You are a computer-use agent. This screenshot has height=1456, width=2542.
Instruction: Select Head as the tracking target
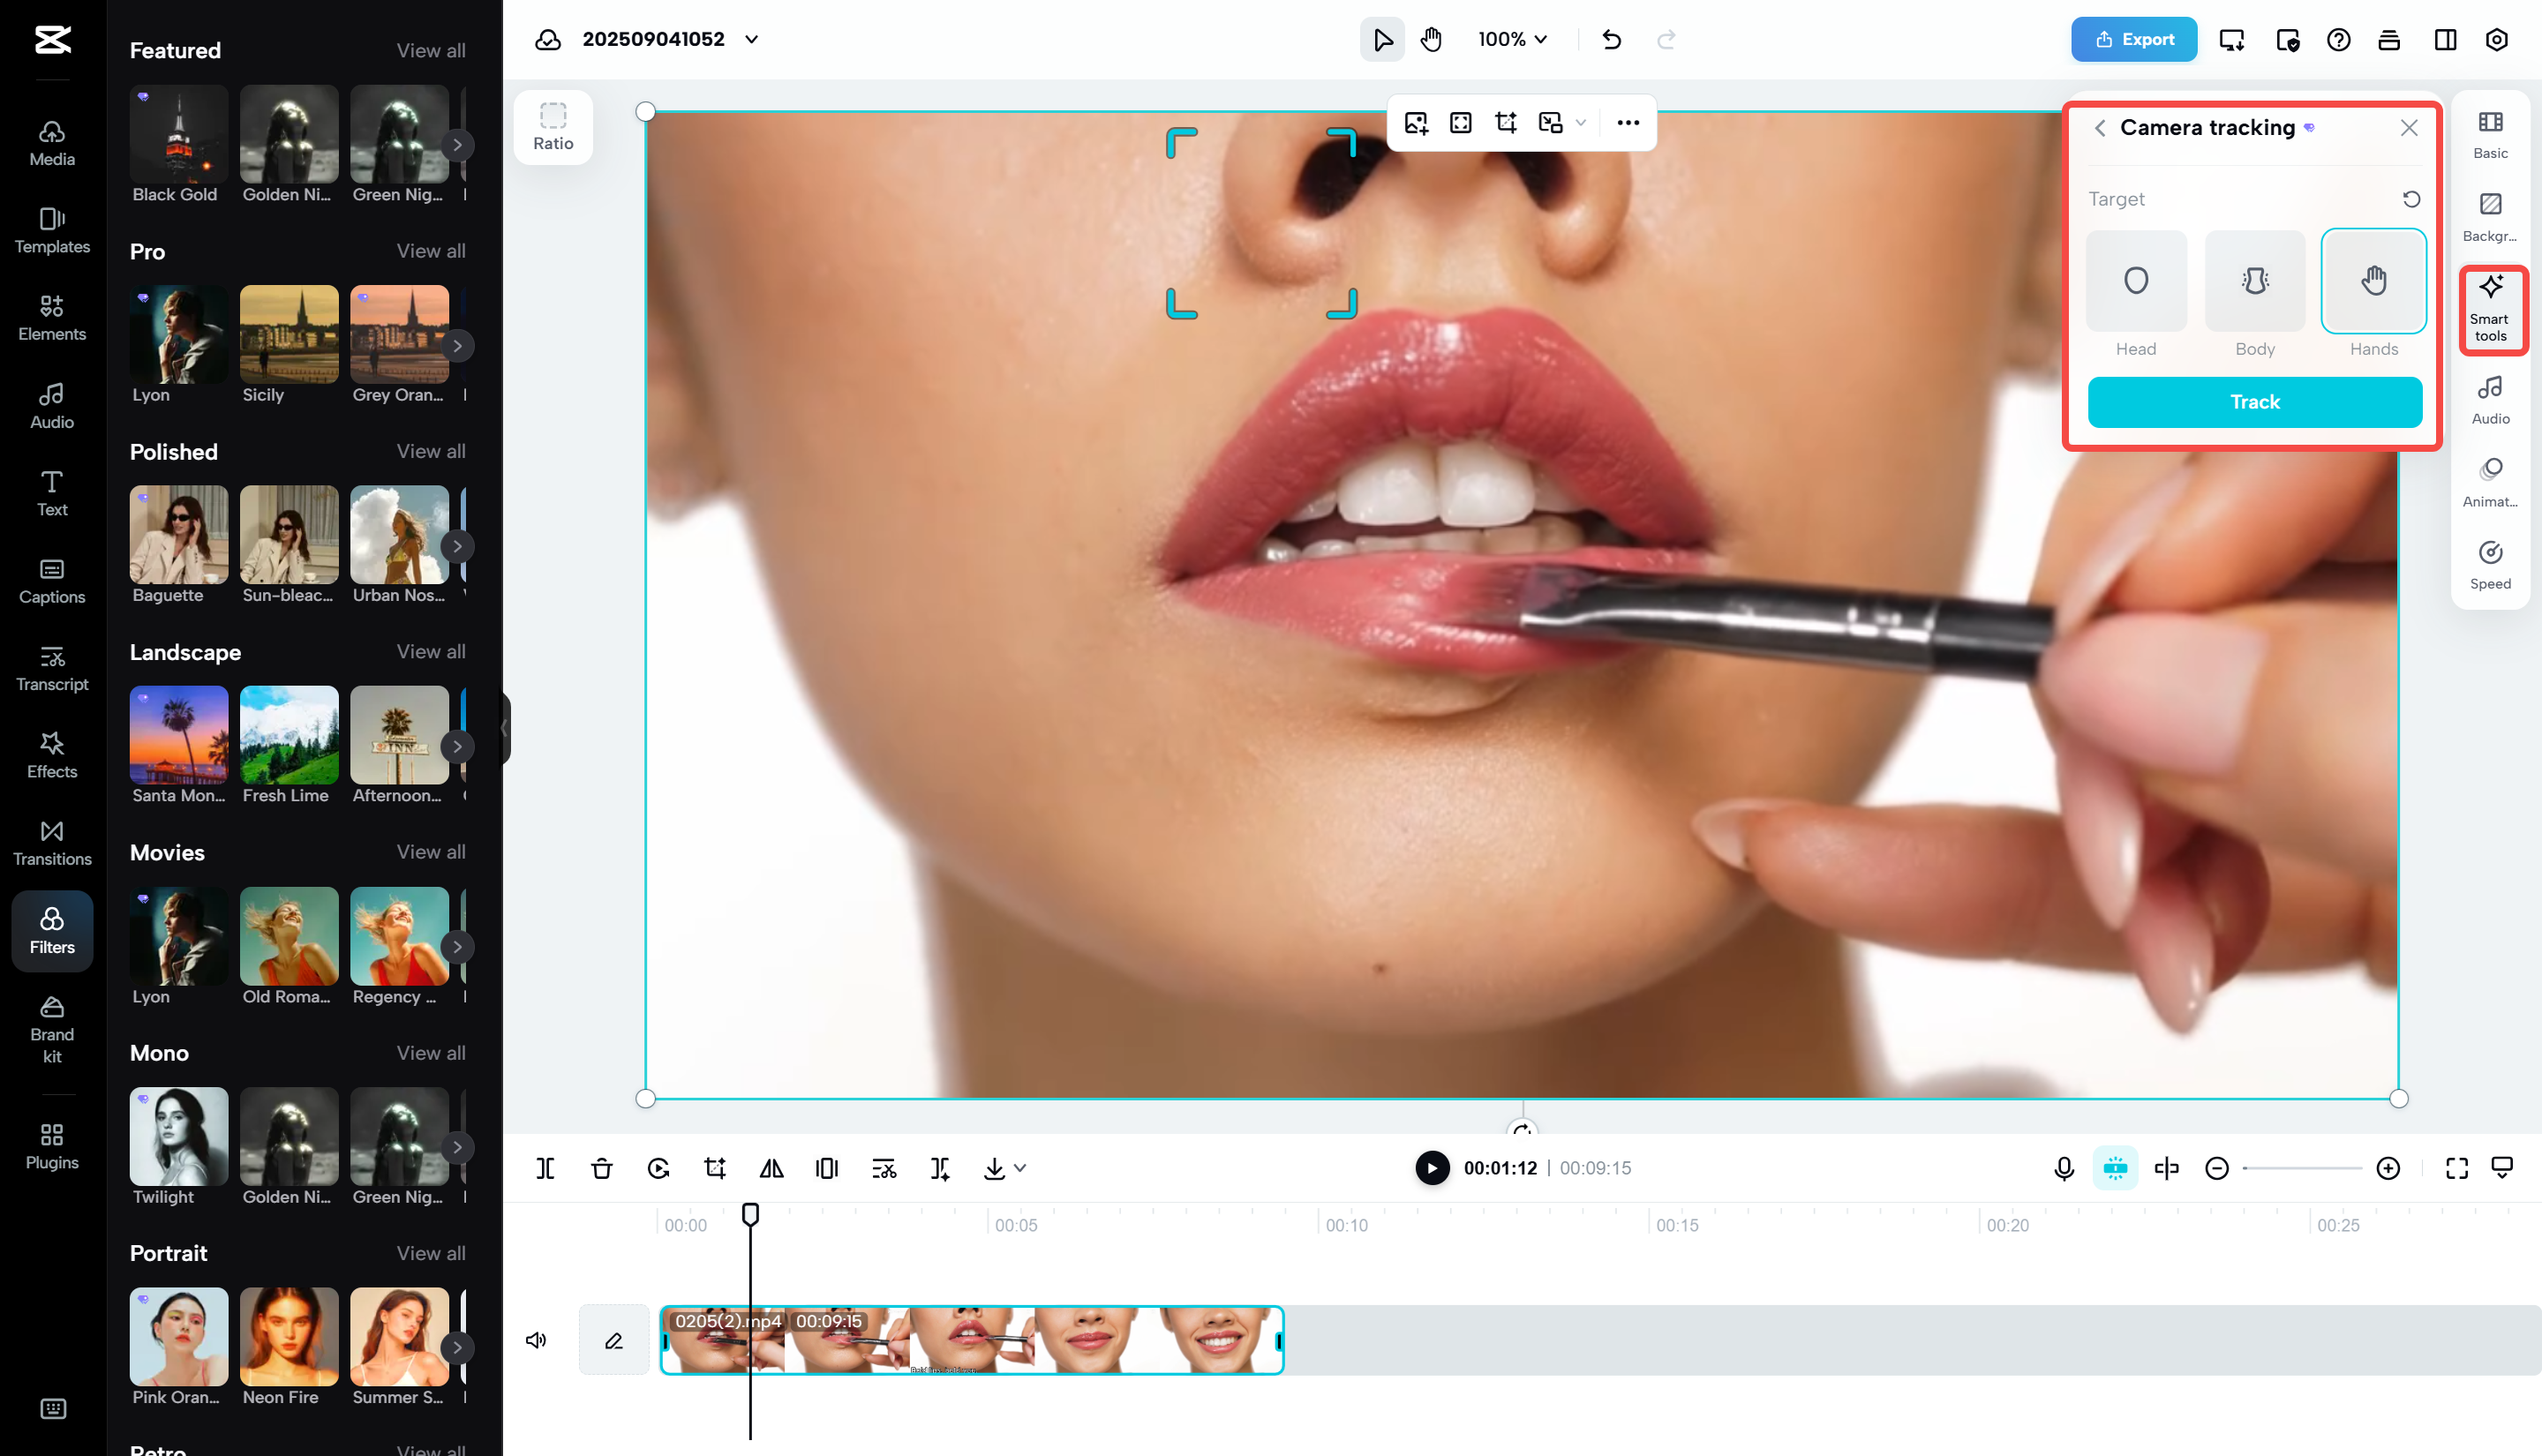point(2135,281)
